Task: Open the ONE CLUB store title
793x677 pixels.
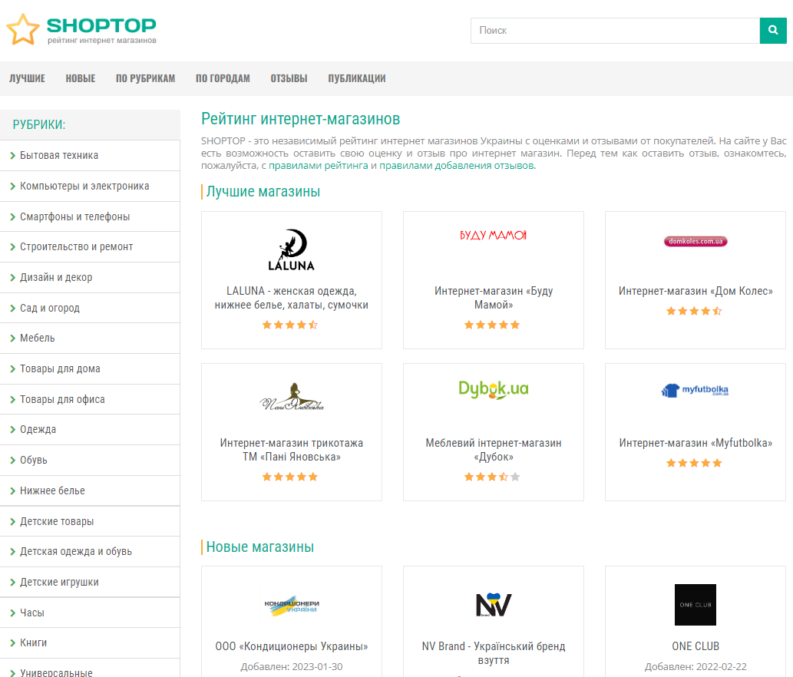Action: (696, 646)
